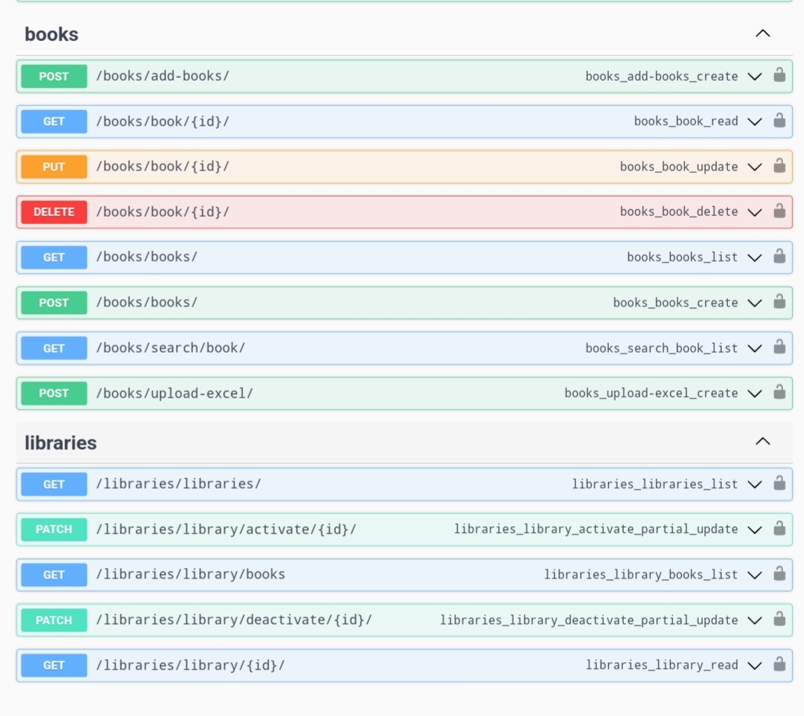The image size is (804, 716).
Task: Collapse the libraries section with its chevron
Action: [x=762, y=442]
